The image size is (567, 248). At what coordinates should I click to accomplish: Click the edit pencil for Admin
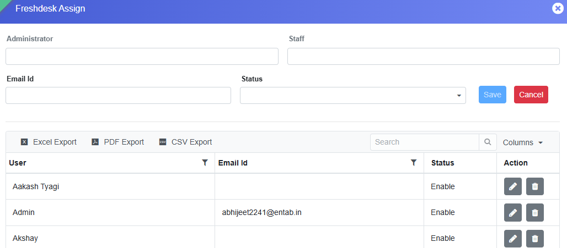tap(513, 212)
